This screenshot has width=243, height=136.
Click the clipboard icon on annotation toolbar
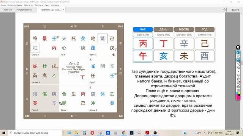pos(238,90)
